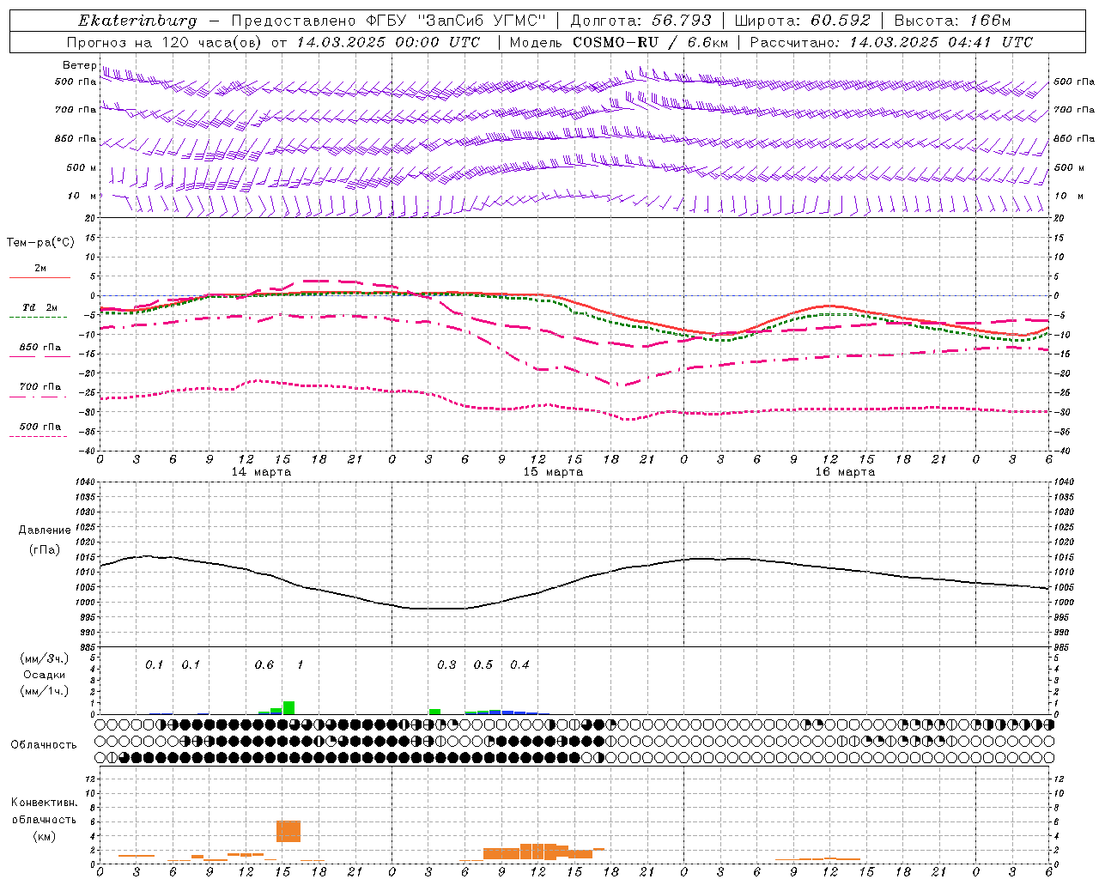1099x879 pixels.
Task: Click the 'Давление' pressure panel label
Action: (x=45, y=530)
